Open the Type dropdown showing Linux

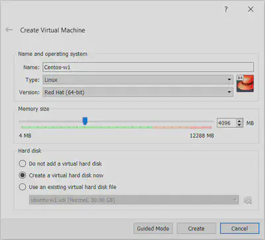coord(138,80)
